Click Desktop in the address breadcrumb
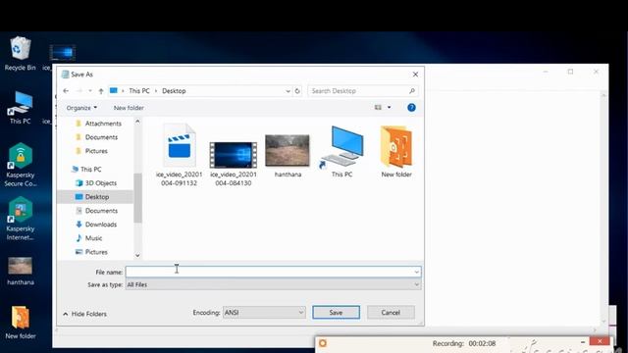628x353 pixels. pos(174,91)
